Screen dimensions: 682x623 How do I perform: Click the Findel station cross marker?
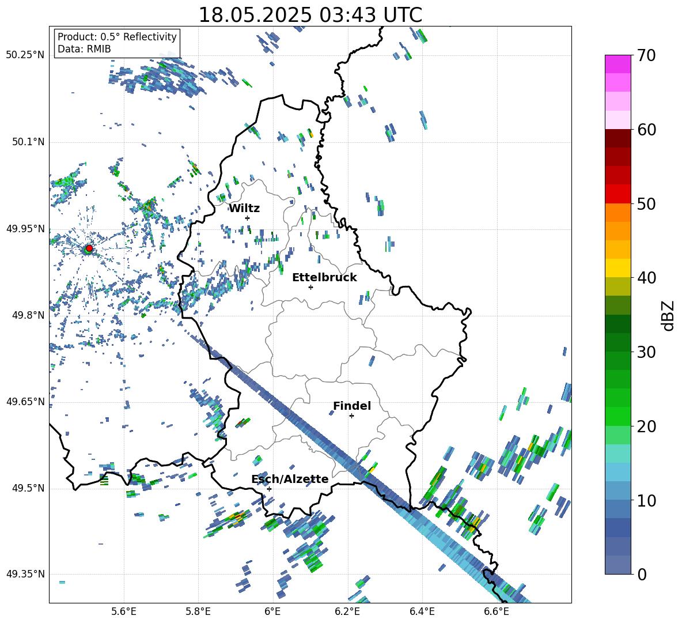pyautogui.click(x=351, y=416)
